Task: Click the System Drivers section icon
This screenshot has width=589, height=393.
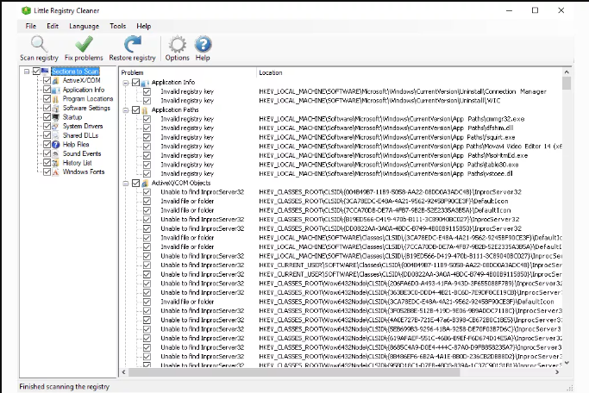Action: tap(55, 126)
